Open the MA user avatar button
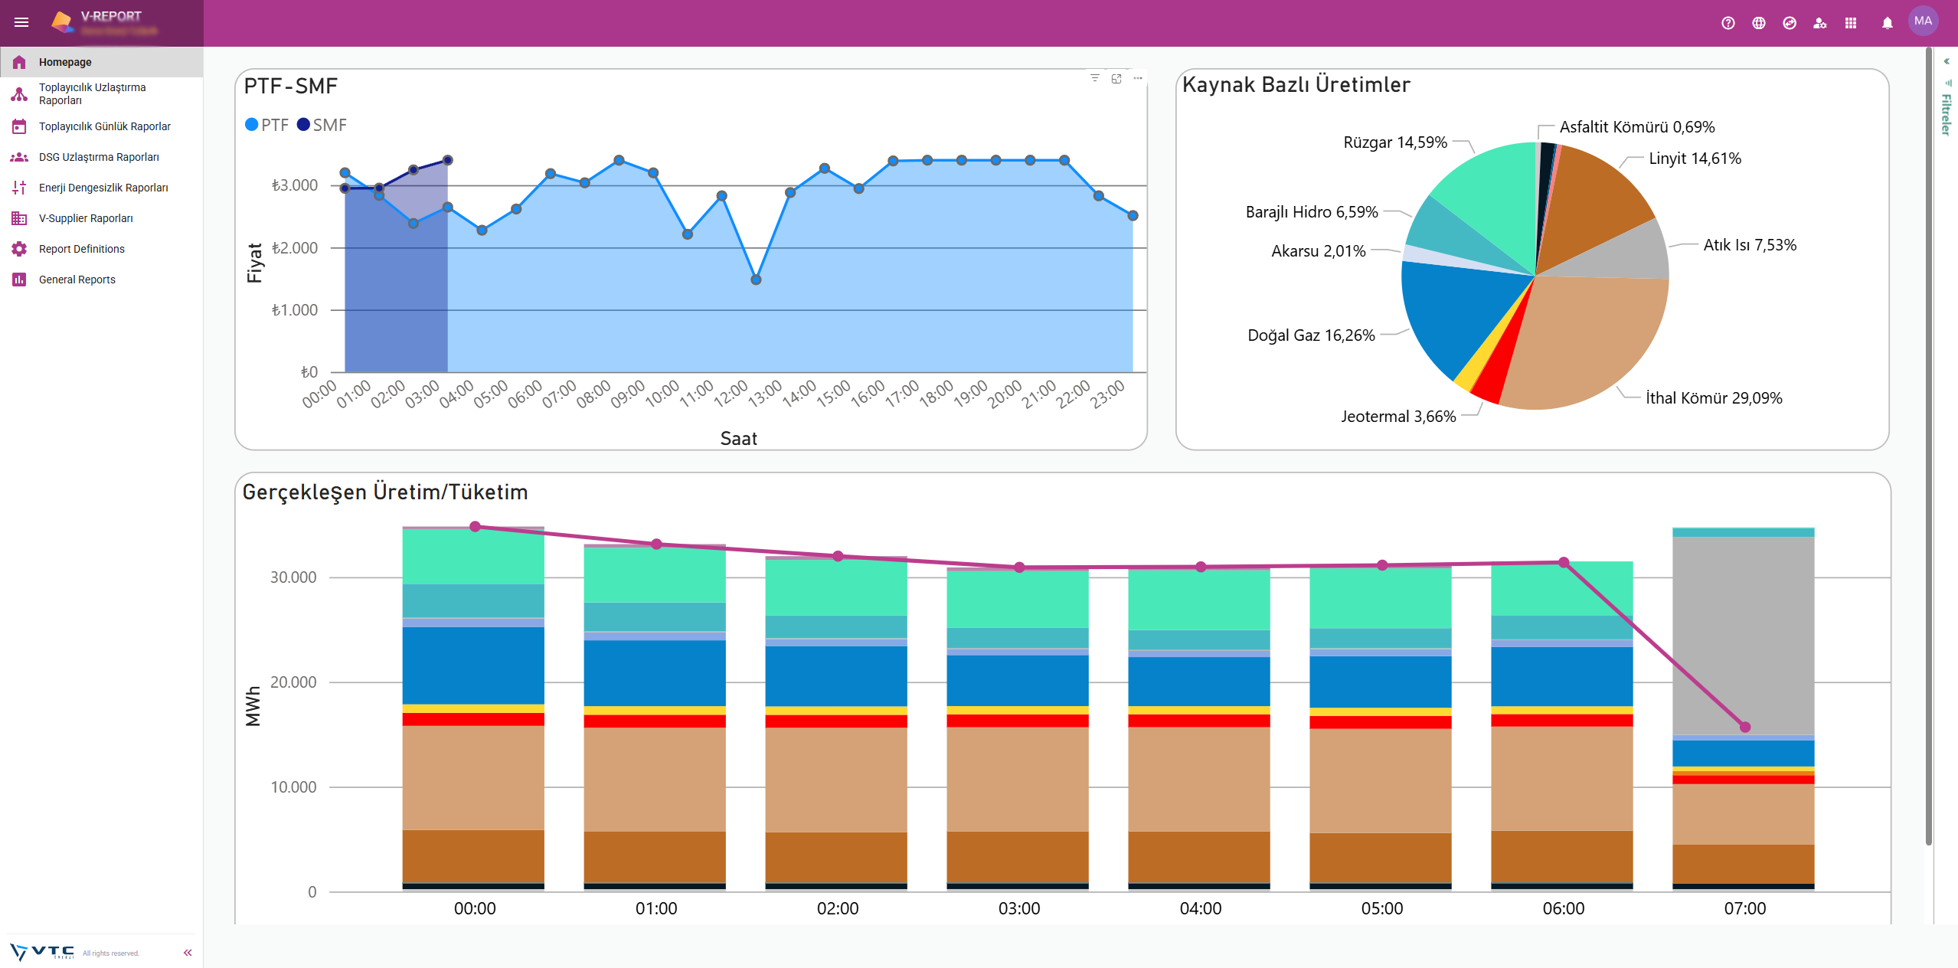1958x968 pixels. (x=1923, y=21)
